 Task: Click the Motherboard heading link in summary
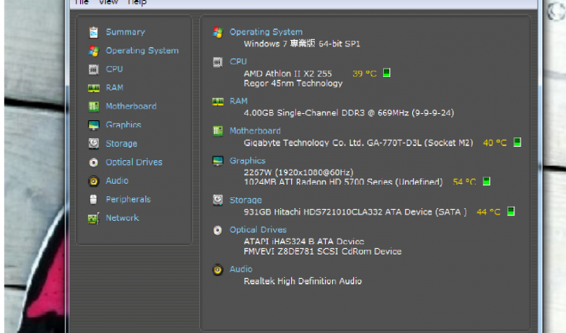[255, 131]
